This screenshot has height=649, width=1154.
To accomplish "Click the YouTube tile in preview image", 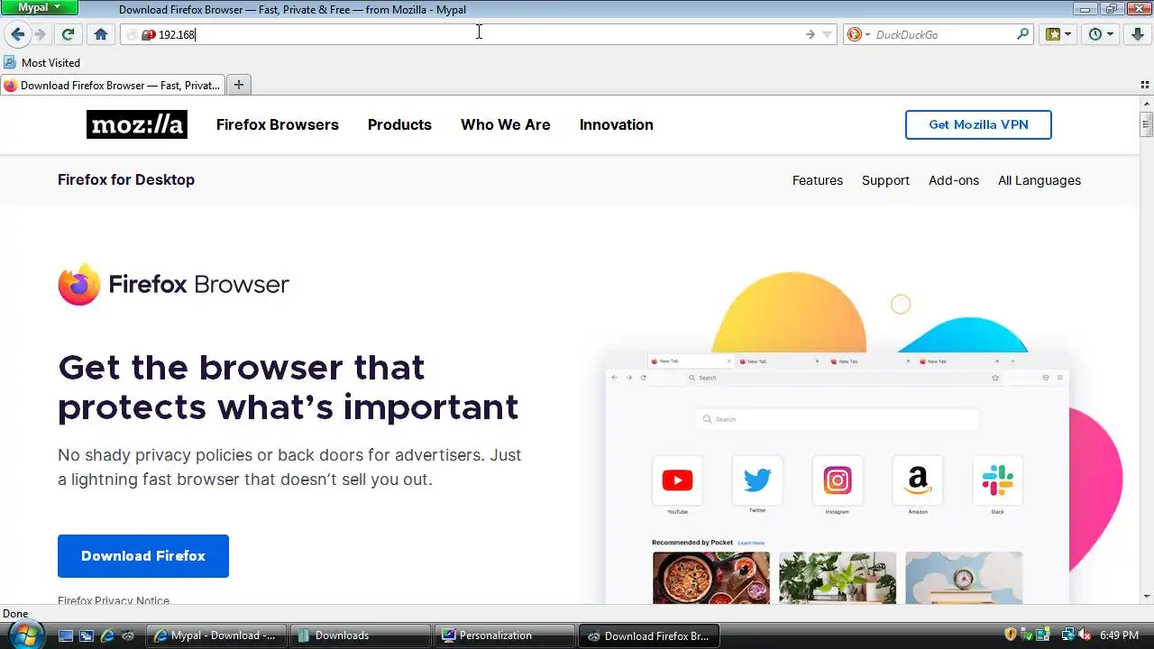I will pos(677,480).
